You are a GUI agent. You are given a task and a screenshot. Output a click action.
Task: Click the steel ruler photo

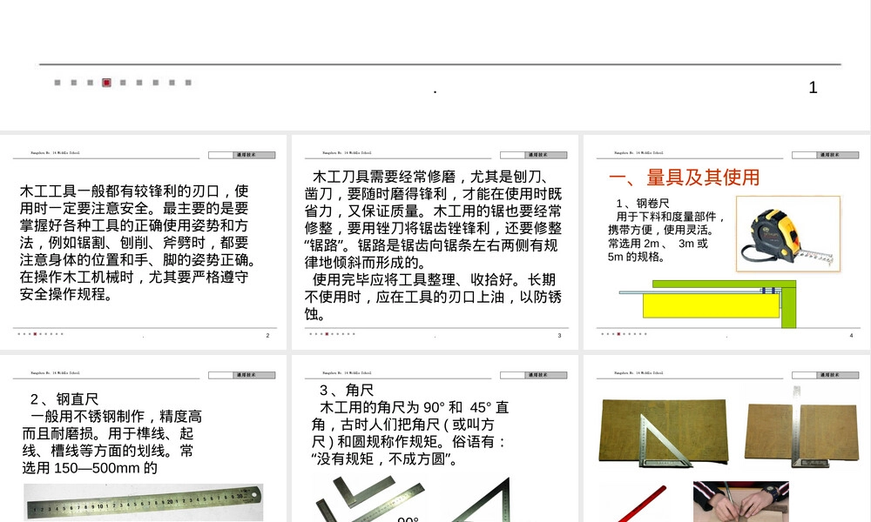(x=144, y=503)
